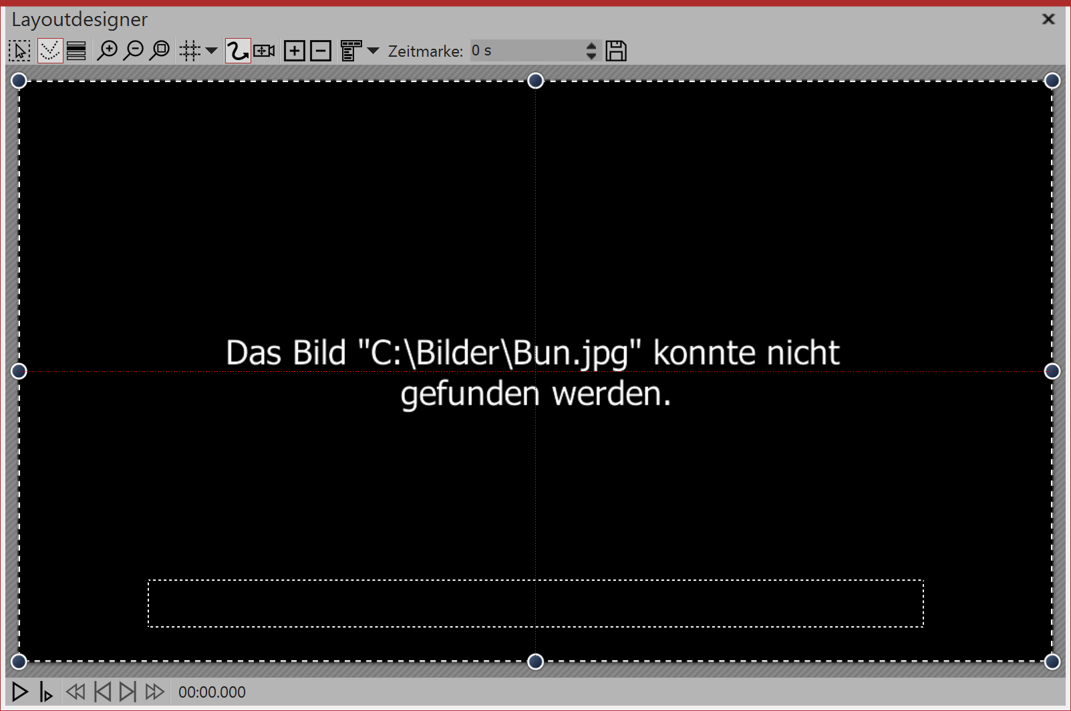Activate the motion path points tool

click(49, 50)
